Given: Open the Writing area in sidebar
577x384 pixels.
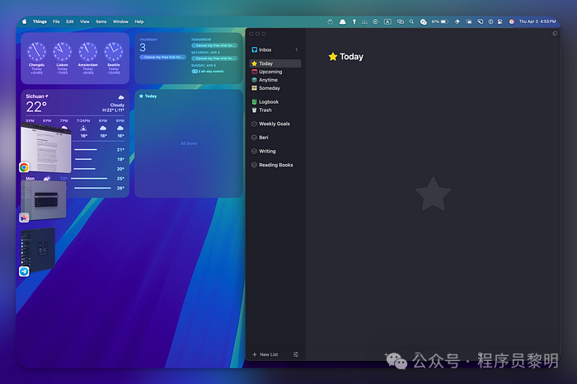Looking at the screenshot, I should (x=274, y=151).
